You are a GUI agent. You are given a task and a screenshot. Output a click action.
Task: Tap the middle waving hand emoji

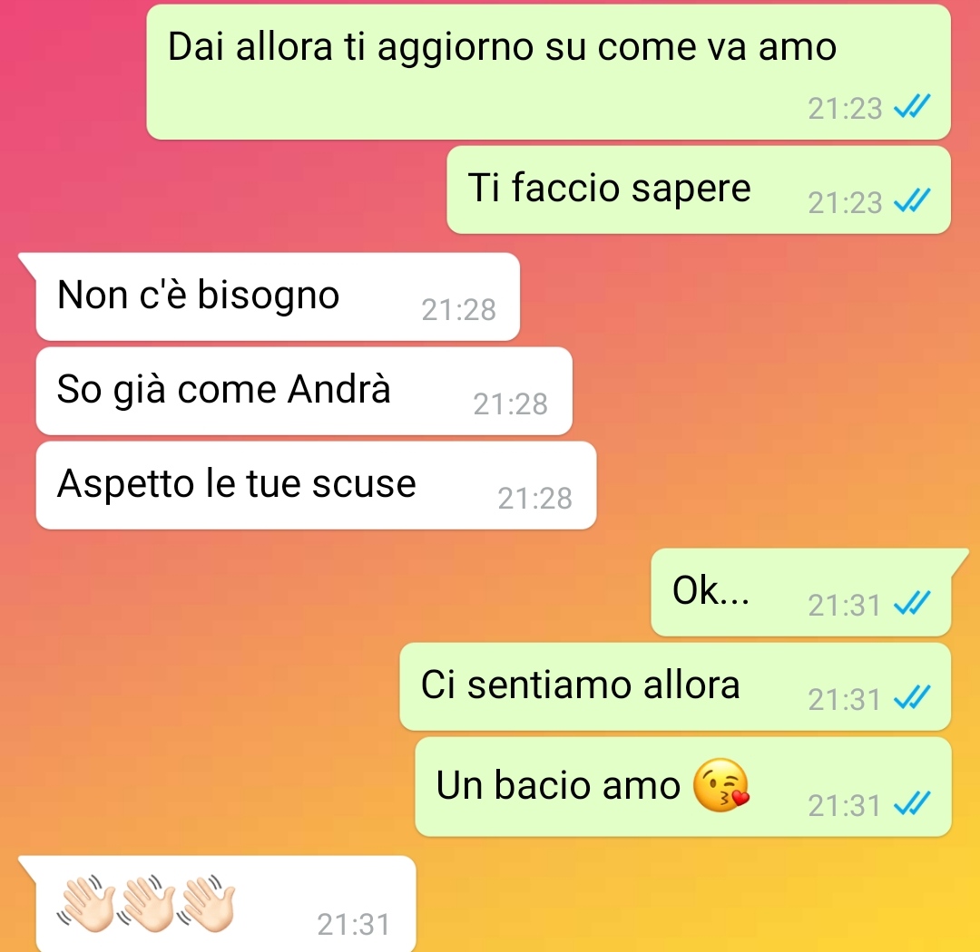click(146, 904)
